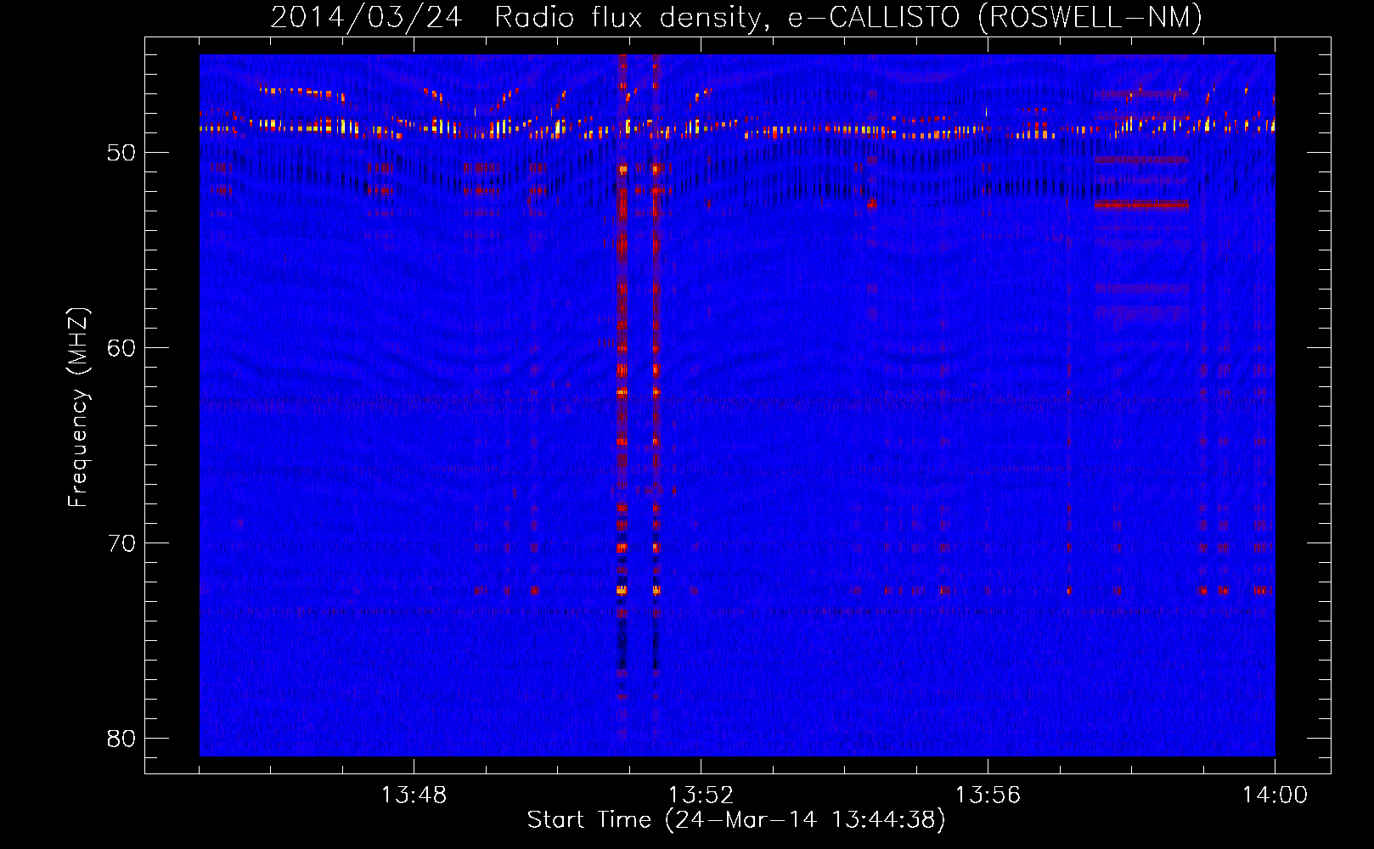Click the faint horizontal line near 63 MHz at 13:48

tap(414, 401)
